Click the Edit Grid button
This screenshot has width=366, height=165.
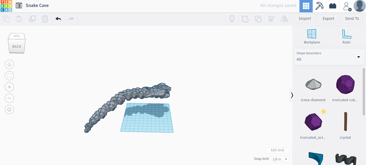[277, 150]
